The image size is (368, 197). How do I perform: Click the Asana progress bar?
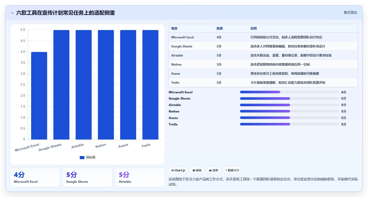point(290,118)
